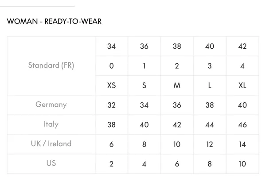Select the L size cell
The width and height of the screenshot is (266, 182).
click(x=210, y=85)
